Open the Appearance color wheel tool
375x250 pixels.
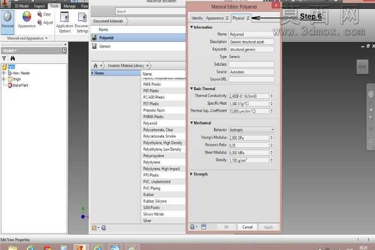tap(27, 20)
